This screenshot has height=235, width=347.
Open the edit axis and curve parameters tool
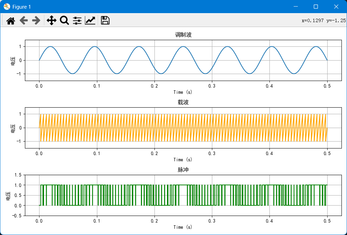click(x=90, y=20)
